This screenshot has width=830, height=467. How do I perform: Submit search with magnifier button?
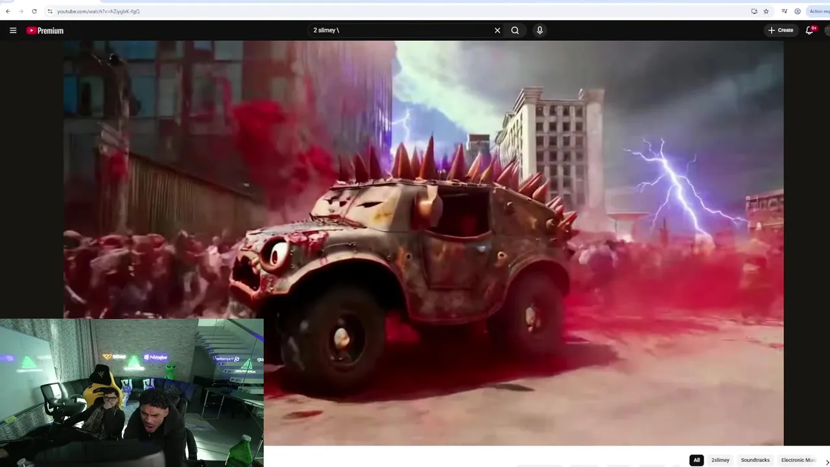click(515, 30)
